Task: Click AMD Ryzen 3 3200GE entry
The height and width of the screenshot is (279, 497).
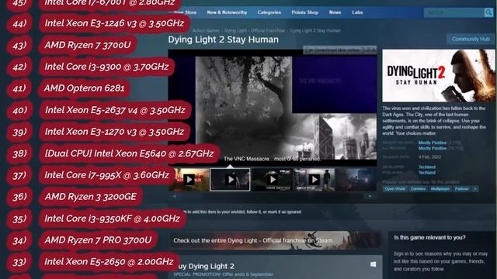Action: click(x=90, y=197)
